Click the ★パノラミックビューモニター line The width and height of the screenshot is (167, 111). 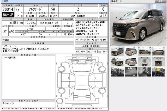tap(89, 25)
